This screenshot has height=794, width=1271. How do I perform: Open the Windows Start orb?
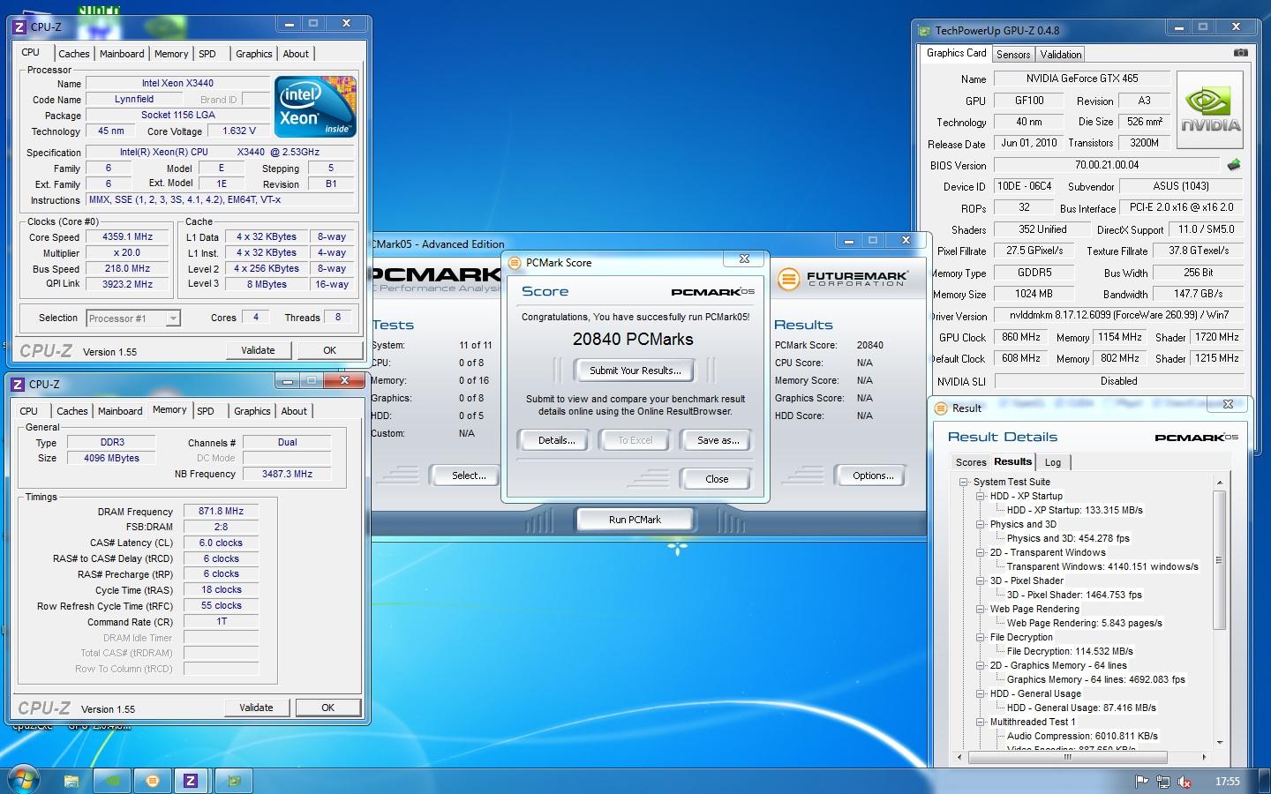(24, 780)
